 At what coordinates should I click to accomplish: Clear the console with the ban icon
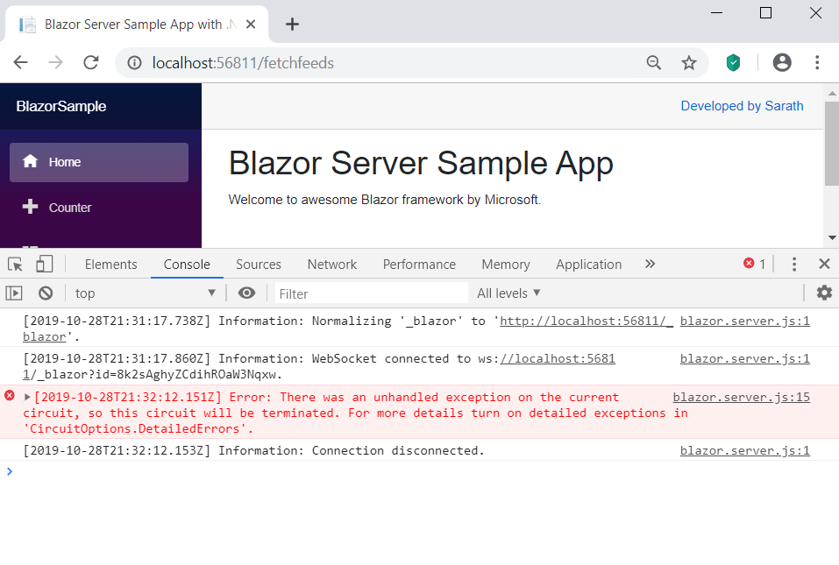coord(46,293)
